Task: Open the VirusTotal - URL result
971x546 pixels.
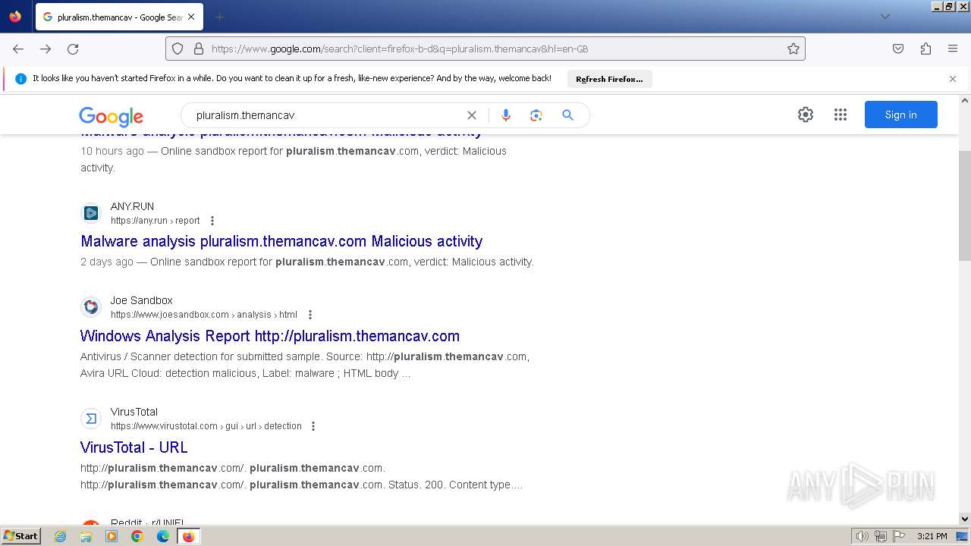Action: (x=134, y=447)
